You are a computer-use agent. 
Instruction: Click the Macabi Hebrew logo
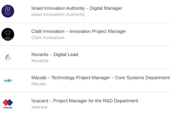[x=8, y=81]
